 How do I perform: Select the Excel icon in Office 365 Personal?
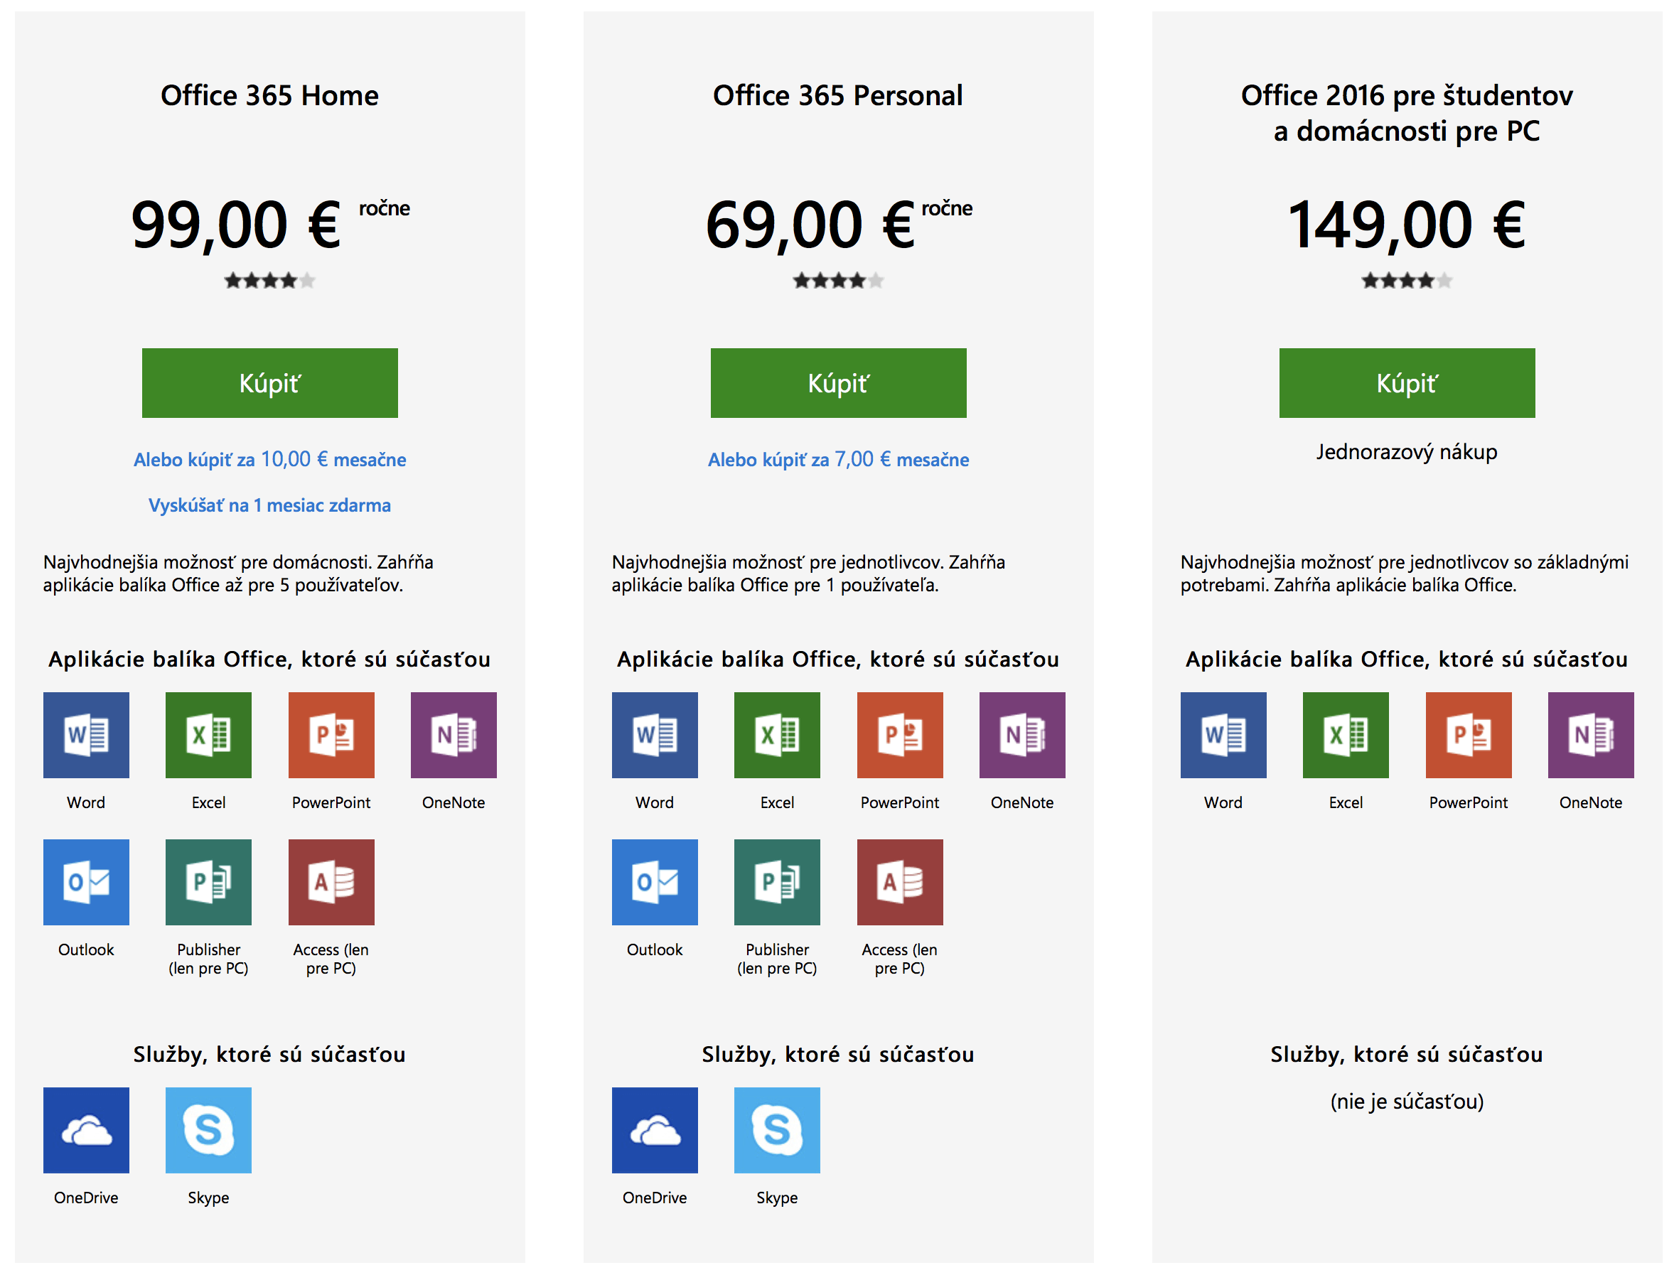pyautogui.click(x=776, y=735)
